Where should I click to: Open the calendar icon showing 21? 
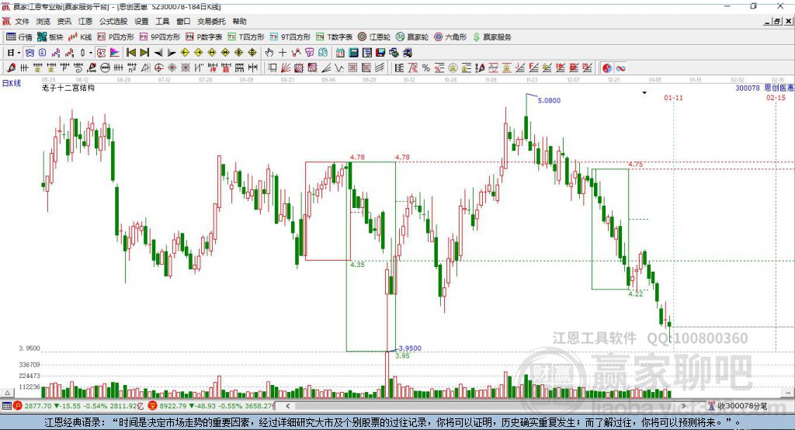(x=340, y=53)
